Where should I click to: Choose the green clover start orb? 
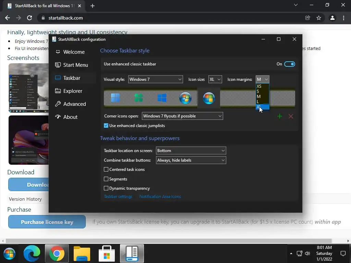coord(138,98)
